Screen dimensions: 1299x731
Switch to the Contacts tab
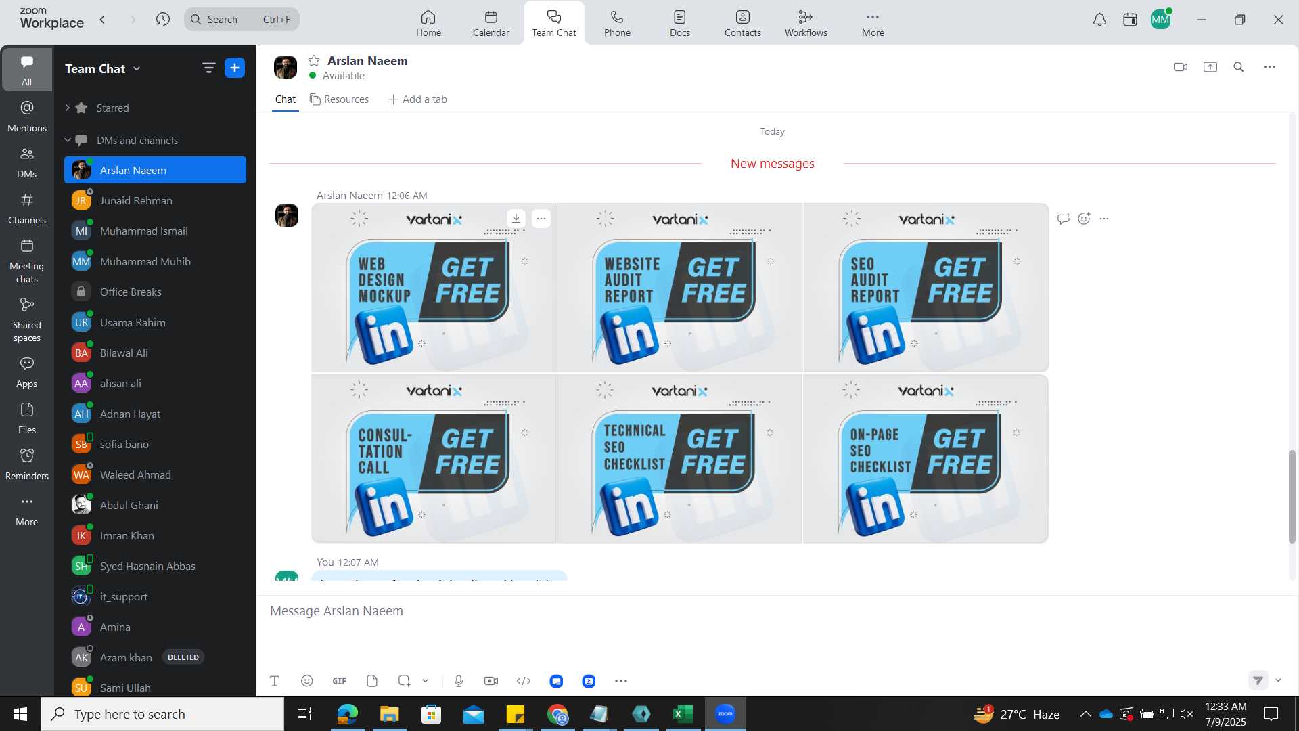click(x=743, y=23)
